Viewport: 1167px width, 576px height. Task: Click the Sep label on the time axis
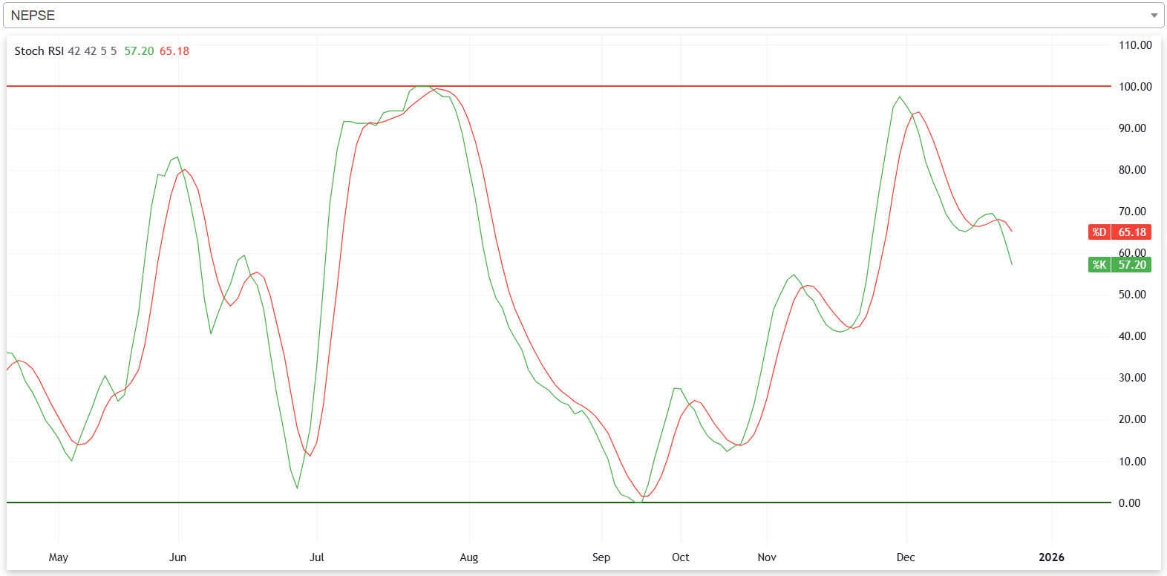tap(601, 557)
